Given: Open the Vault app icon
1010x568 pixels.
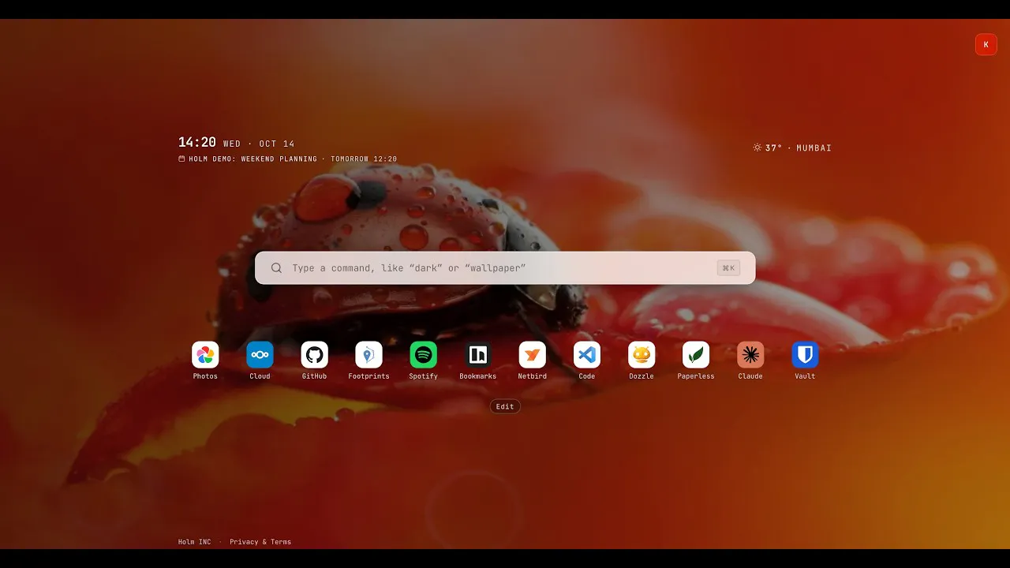Looking at the screenshot, I should point(805,355).
